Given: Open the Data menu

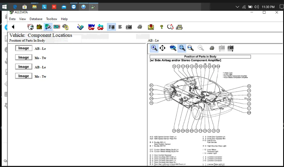Looking at the screenshot, I should click(12, 19).
